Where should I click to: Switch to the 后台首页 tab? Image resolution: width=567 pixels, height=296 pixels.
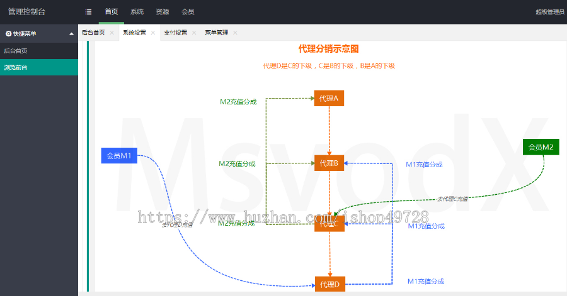[93, 33]
